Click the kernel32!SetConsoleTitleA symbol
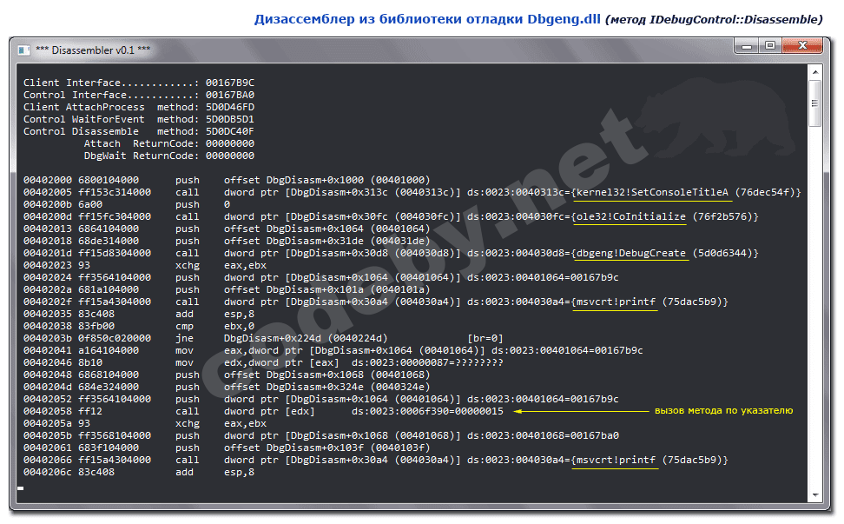The width and height of the screenshot is (844, 524). click(652, 192)
